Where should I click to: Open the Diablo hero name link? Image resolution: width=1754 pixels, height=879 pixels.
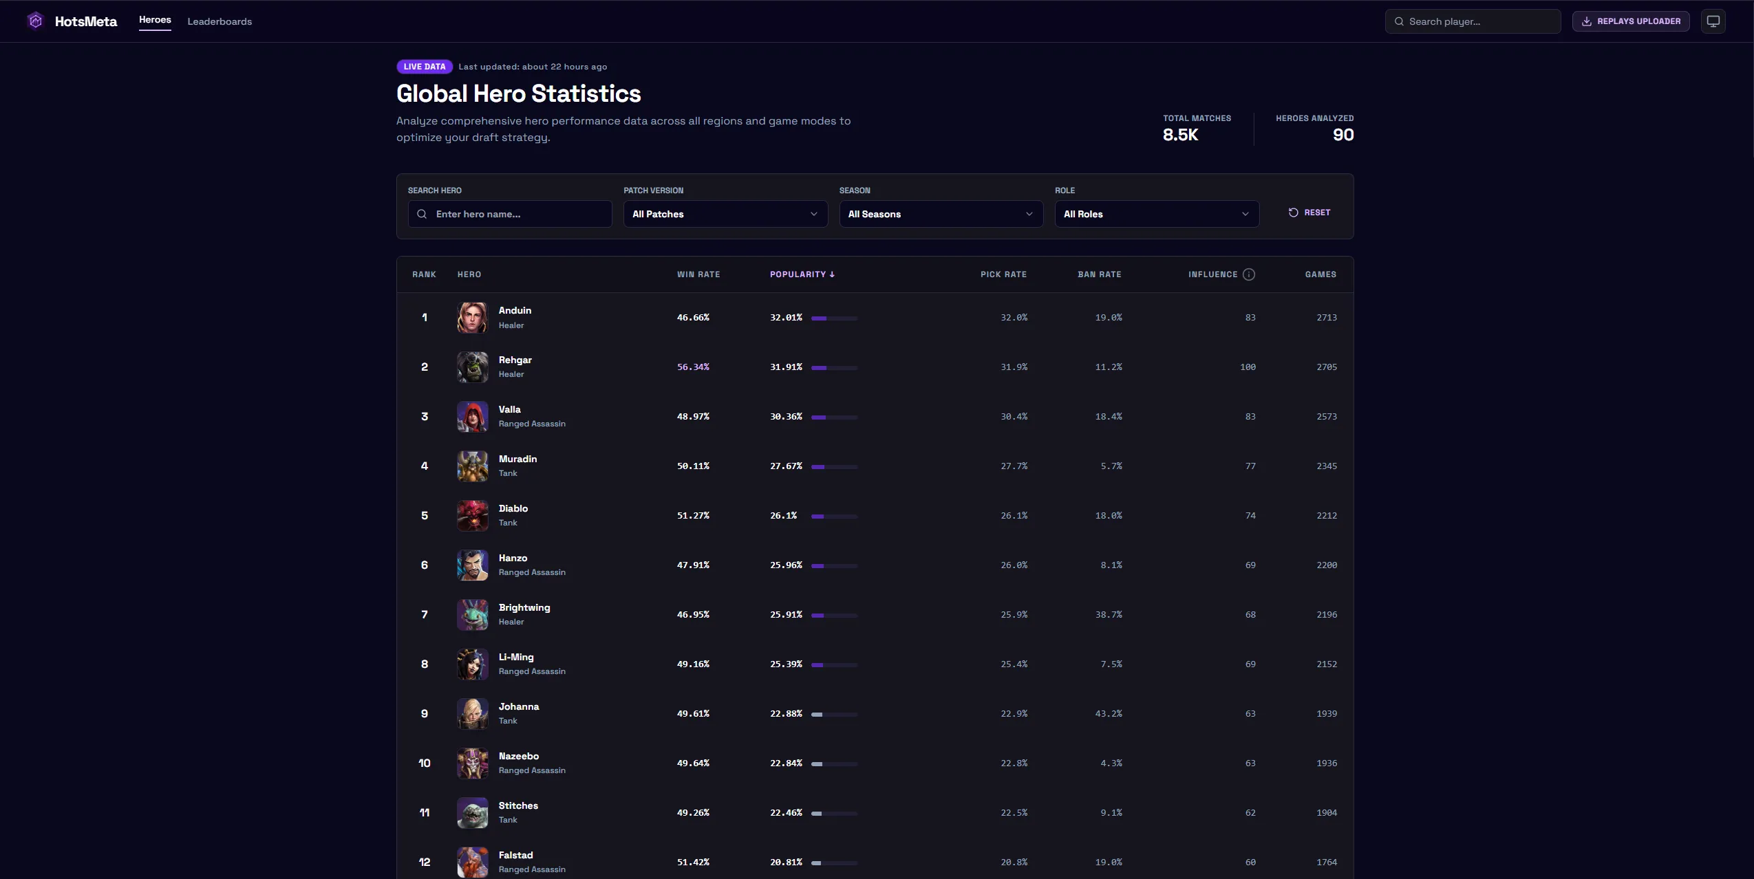(513, 508)
